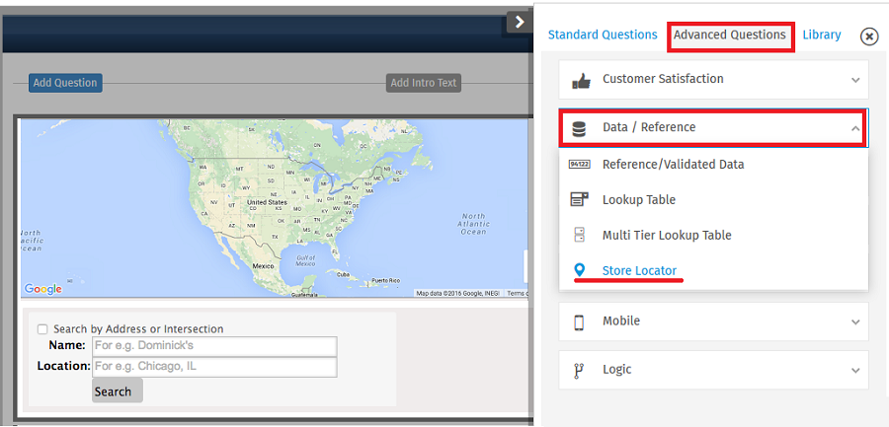
Task: Enable Search by Address or Intersection checkbox
Action: click(42, 329)
